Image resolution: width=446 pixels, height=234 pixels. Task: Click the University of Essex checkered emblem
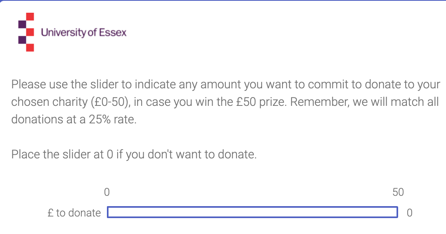pyautogui.click(x=26, y=32)
